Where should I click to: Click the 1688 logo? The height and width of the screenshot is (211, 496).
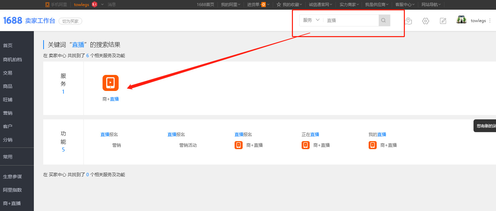pyautogui.click(x=12, y=21)
